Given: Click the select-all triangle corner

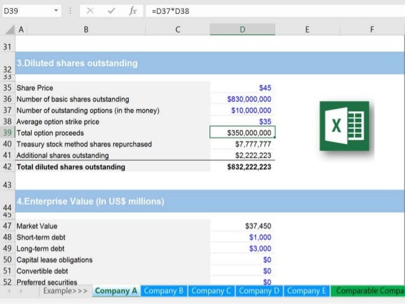Looking at the screenshot, I should click(10, 29).
